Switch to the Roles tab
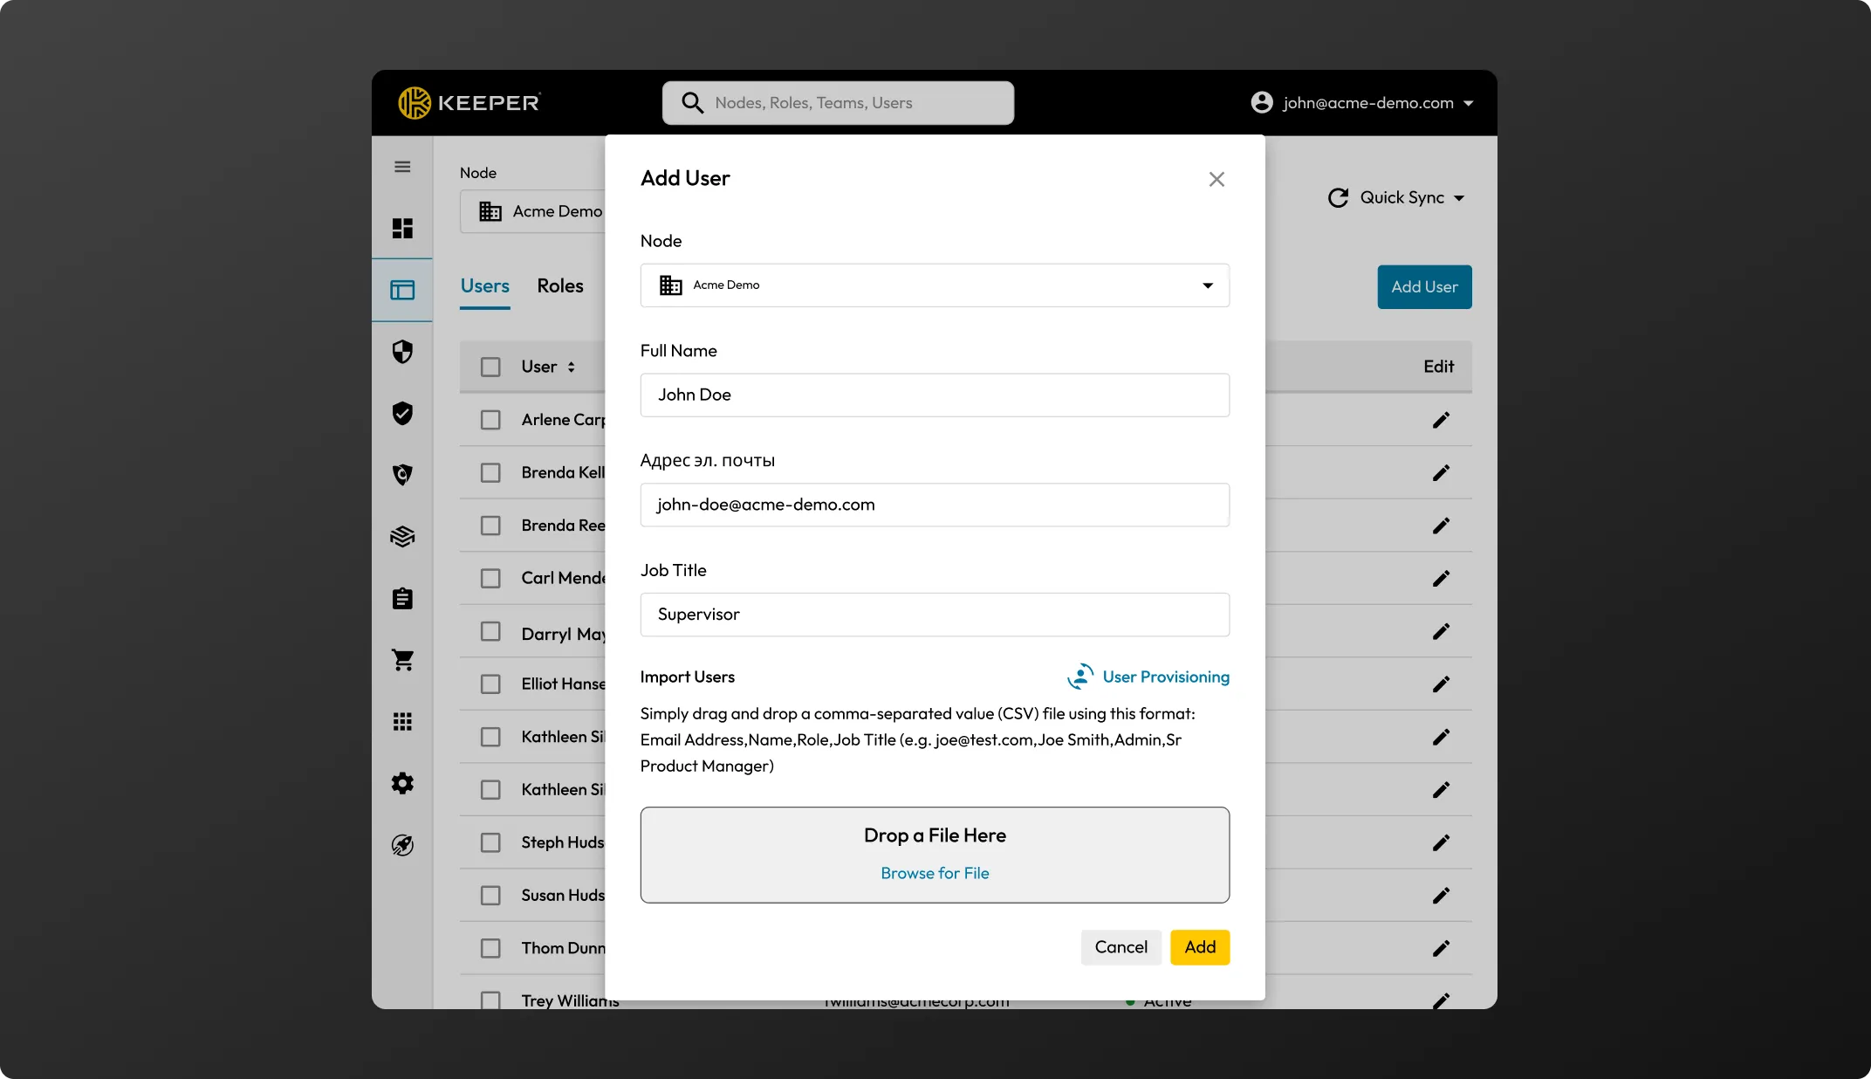Screen dimensions: 1871x1079 click(x=560, y=285)
